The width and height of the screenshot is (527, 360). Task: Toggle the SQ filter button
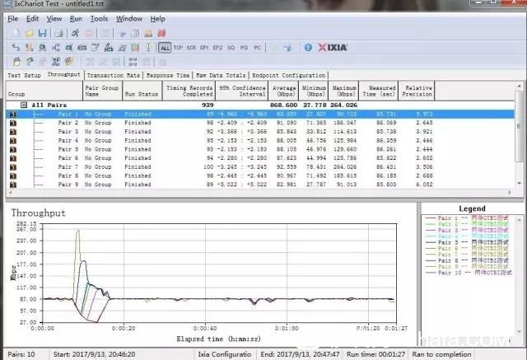coord(231,48)
